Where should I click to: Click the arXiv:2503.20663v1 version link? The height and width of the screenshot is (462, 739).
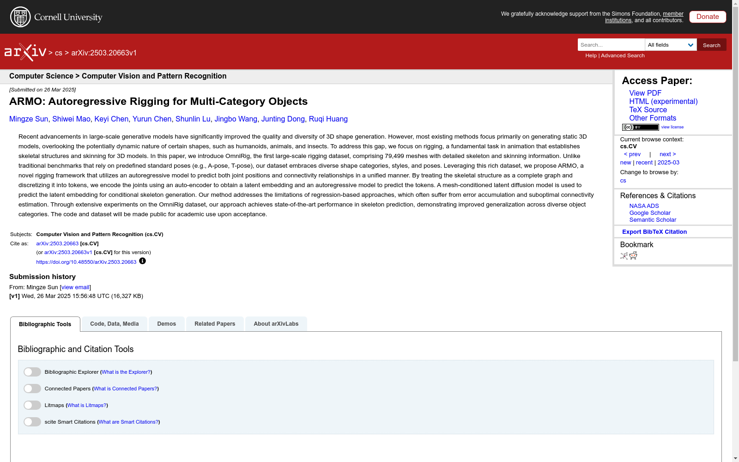click(68, 252)
